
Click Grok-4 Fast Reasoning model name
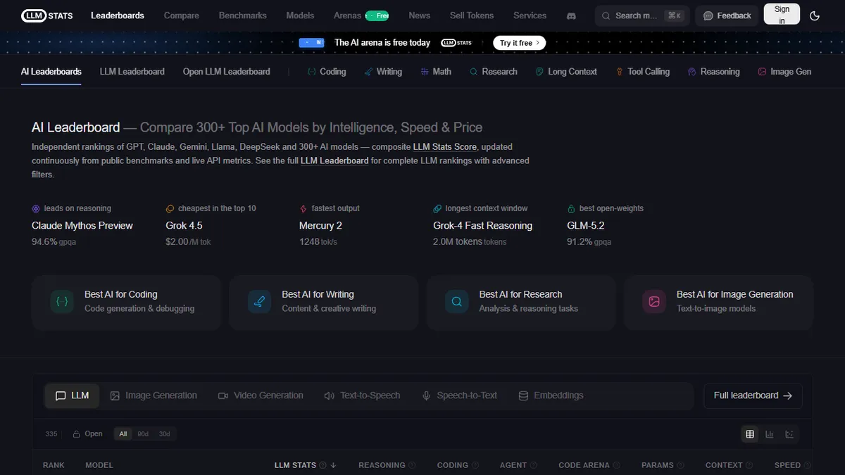(482, 226)
